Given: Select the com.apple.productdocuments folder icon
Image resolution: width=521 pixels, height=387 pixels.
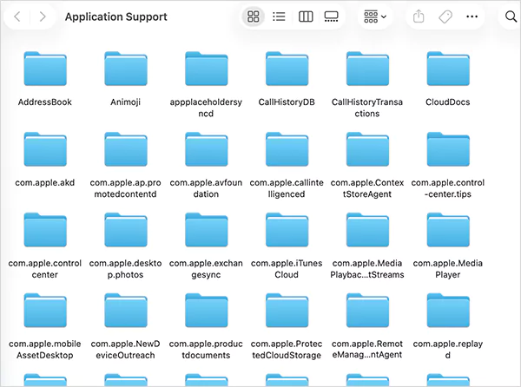Looking at the screenshot, I should tap(207, 311).
